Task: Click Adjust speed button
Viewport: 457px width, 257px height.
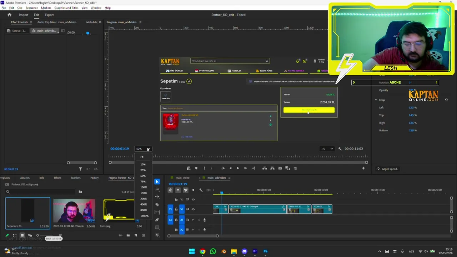Action: 388,169
